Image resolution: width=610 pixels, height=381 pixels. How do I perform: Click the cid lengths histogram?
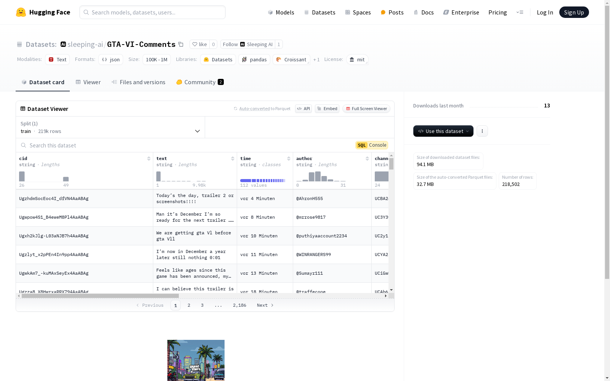pyautogui.click(x=44, y=176)
